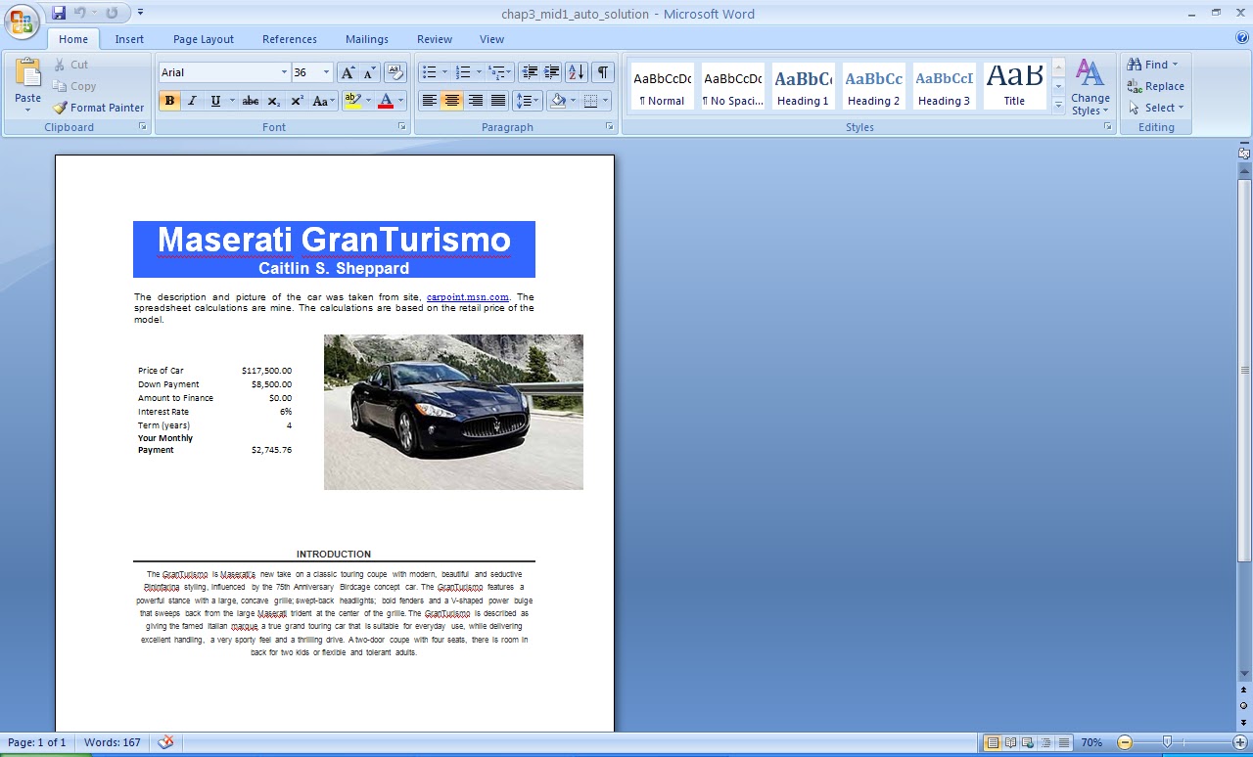Open the Change Case menu
This screenshot has height=757, width=1253.
pyautogui.click(x=323, y=101)
